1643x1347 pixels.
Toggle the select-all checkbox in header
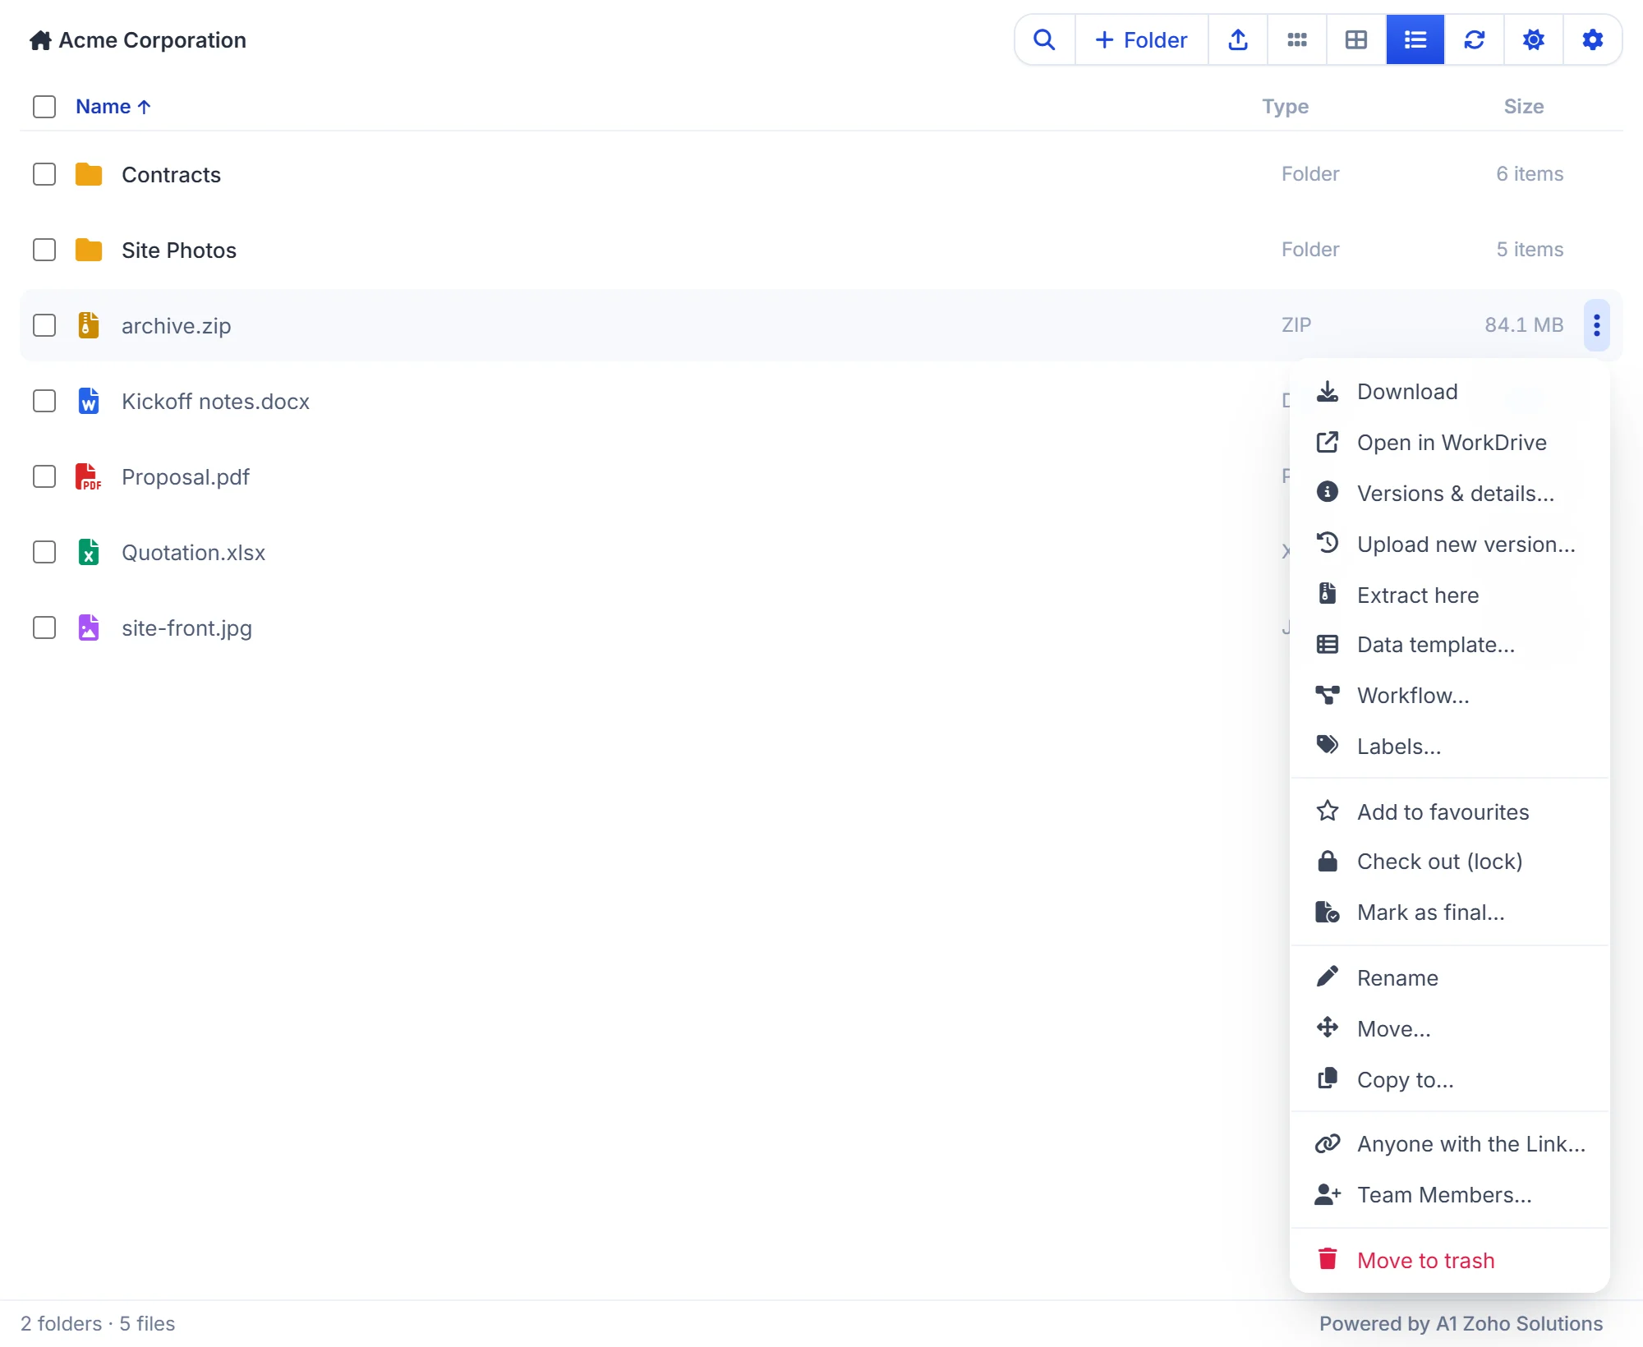(x=44, y=107)
